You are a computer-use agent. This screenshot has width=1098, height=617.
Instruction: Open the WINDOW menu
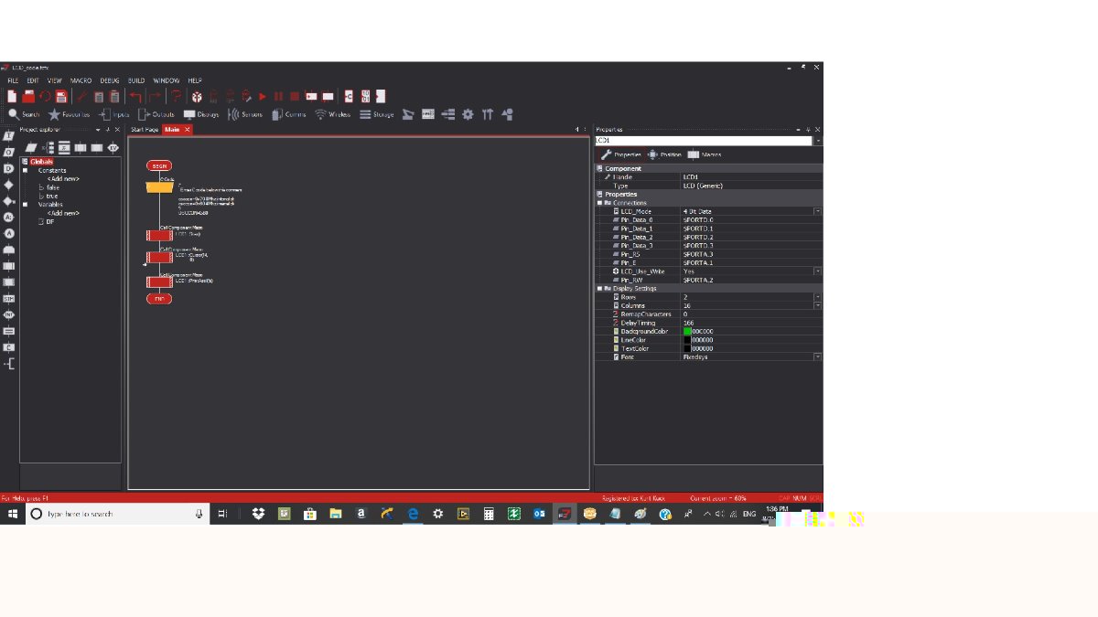(x=167, y=80)
